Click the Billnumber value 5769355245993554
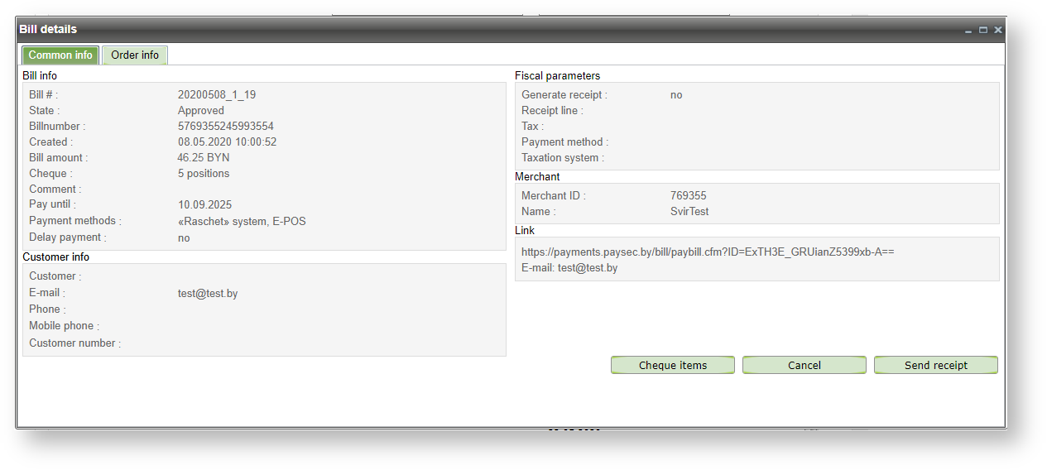1047x470 pixels. (225, 127)
